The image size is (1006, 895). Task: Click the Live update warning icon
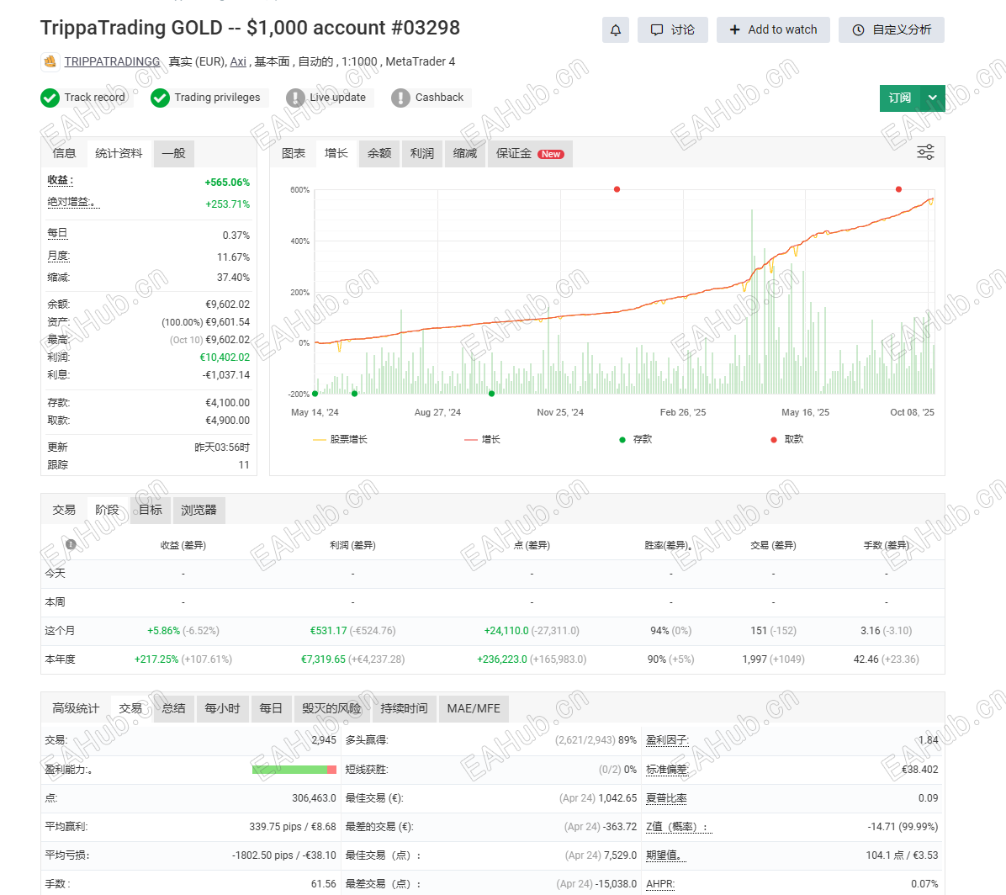(295, 98)
